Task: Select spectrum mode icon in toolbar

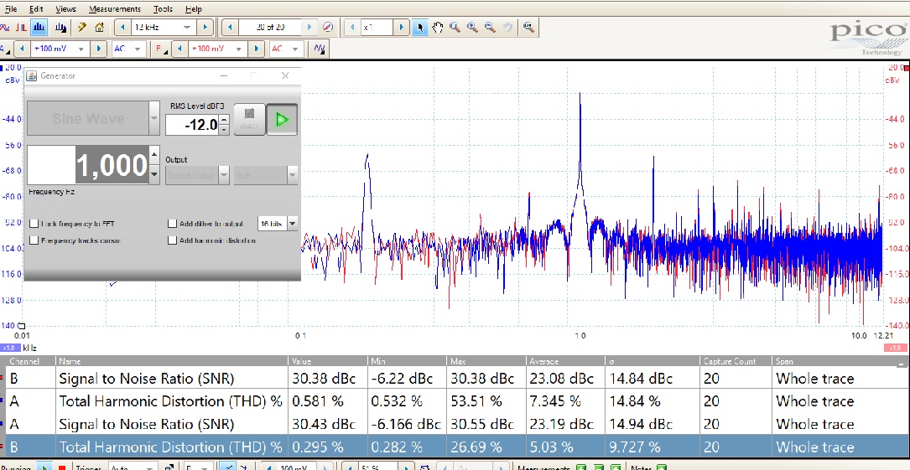Action: coord(39,28)
